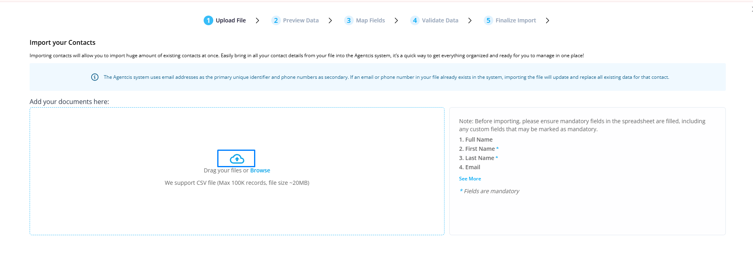
Task: Click the dashed file drop zone
Action: pos(237,171)
